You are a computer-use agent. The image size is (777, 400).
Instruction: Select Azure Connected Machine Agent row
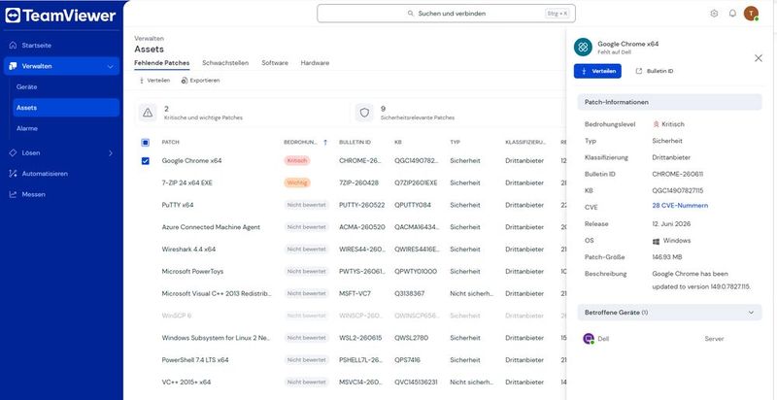point(350,227)
